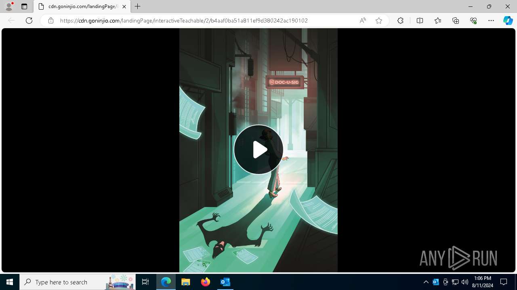Viewport: 517px width, 290px height.
Task: Click the Outlook tray icon
Action: 436,282
